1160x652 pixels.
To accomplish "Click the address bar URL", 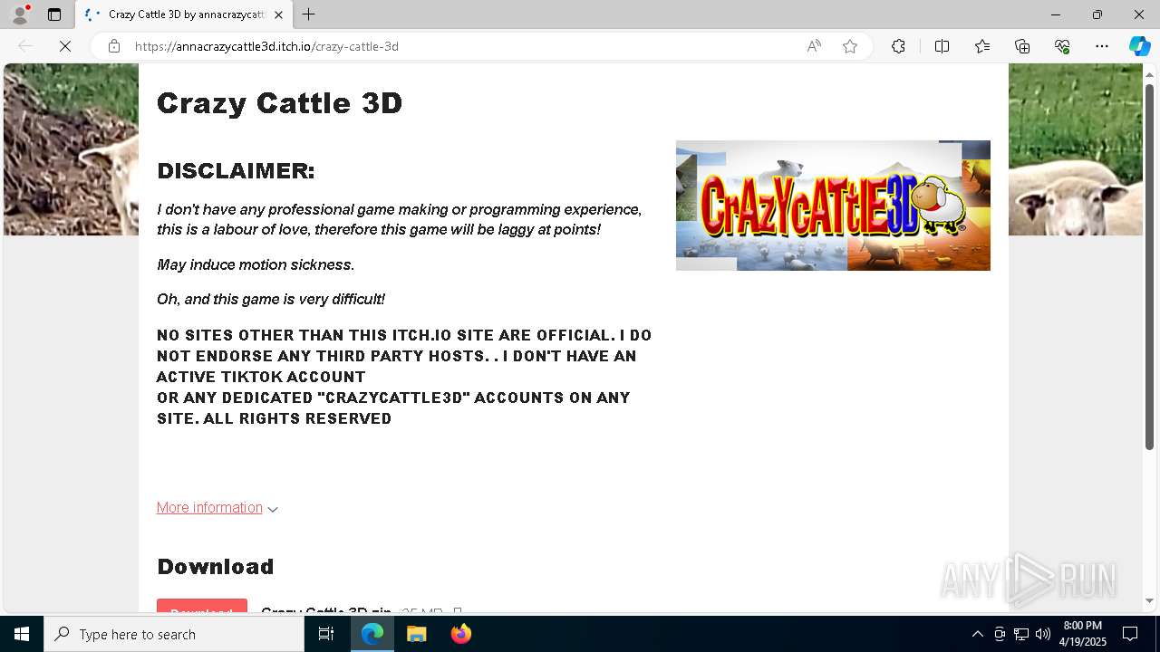I will [266, 46].
